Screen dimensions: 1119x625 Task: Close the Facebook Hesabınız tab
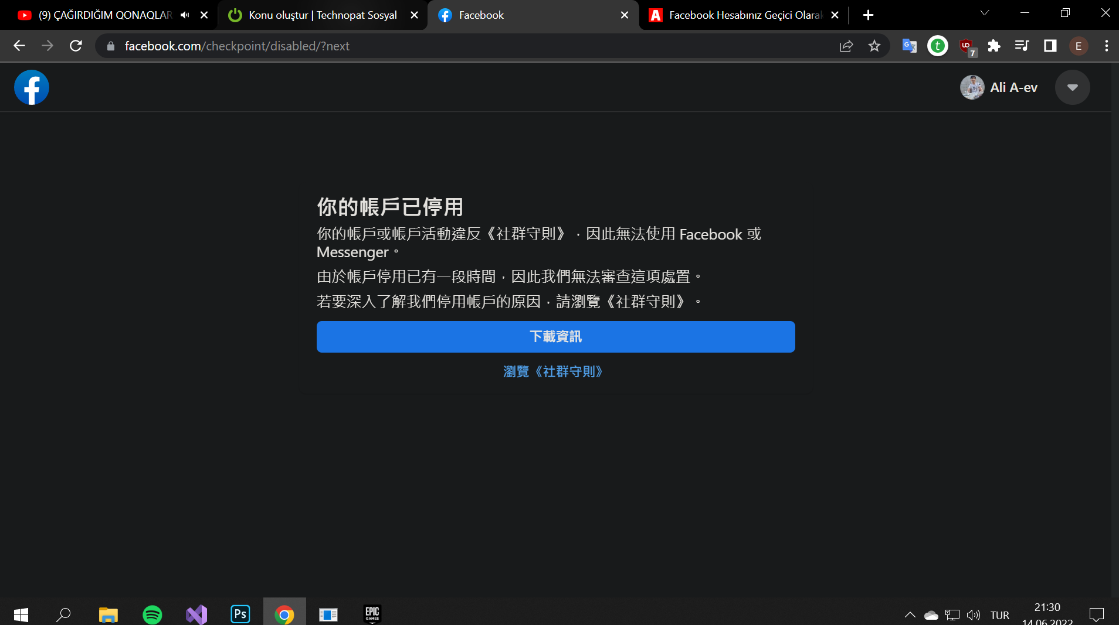point(835,15)
